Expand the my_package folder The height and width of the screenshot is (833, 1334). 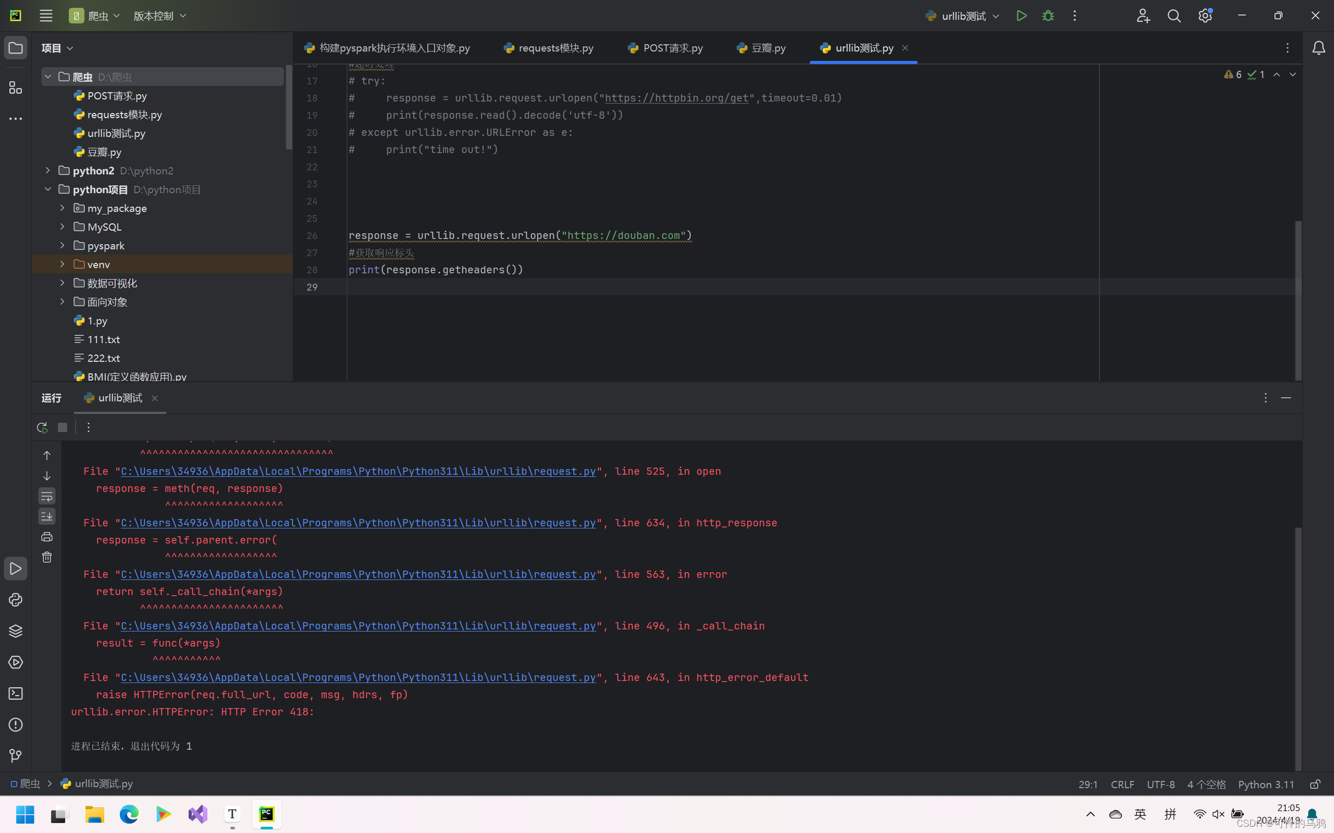point(63,208)
